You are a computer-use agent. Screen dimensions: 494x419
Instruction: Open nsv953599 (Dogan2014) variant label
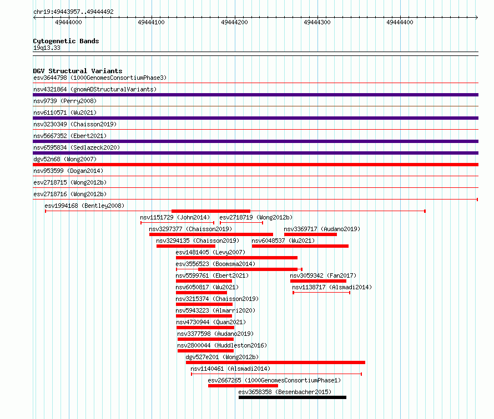click(68, 171)
